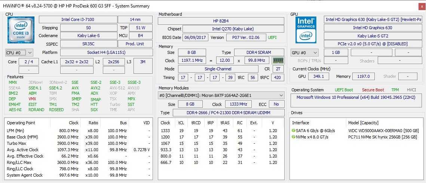Click the HP 82B4 motherboard field
This screenshot has height=183, width=426.
pos(221,21)
